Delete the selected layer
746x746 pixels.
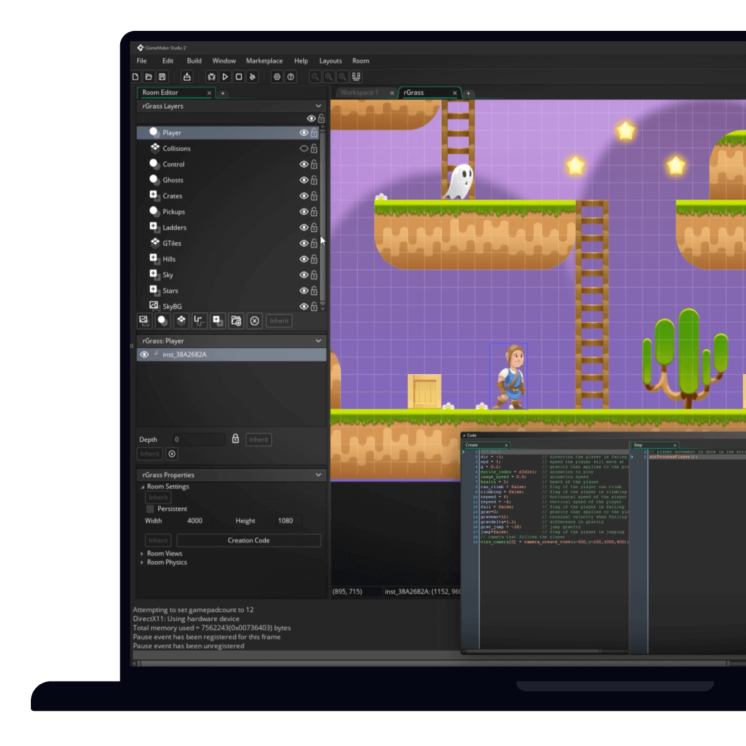tap(255, 321)
